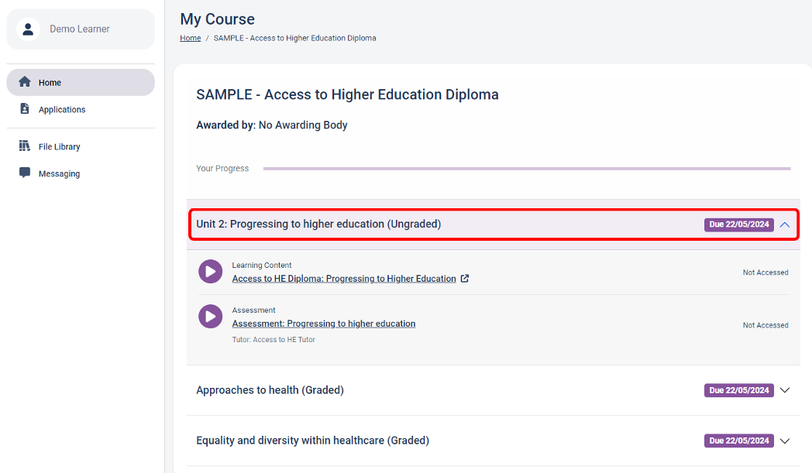Open Access to HE Diploma learning content link

coord(344,279)
